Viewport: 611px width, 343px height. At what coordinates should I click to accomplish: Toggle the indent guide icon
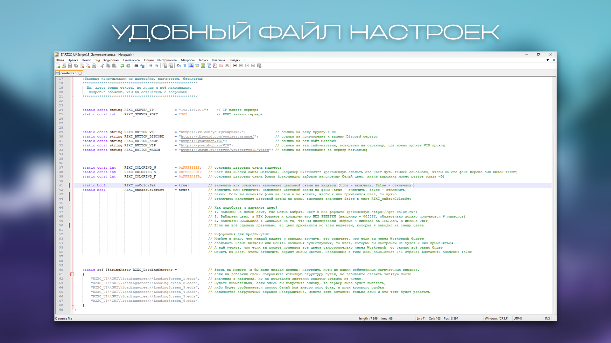(191, 66)
